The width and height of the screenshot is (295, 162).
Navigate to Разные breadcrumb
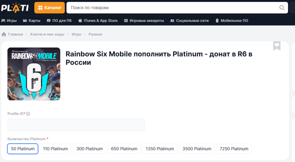(x=95, y=34)
